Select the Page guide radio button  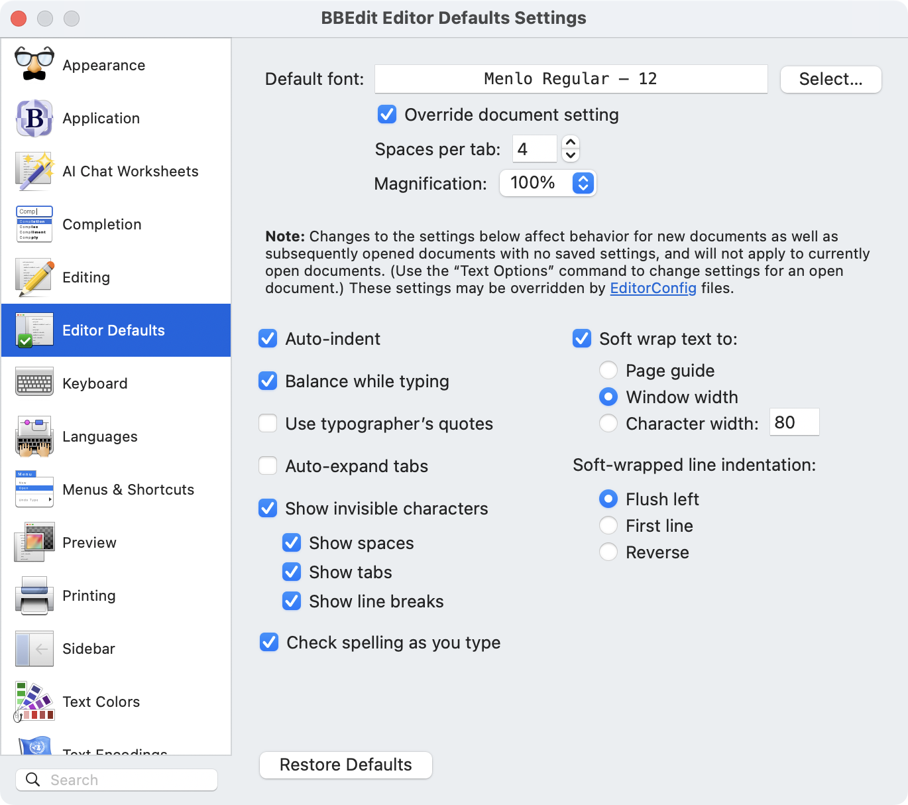(608, 371)
